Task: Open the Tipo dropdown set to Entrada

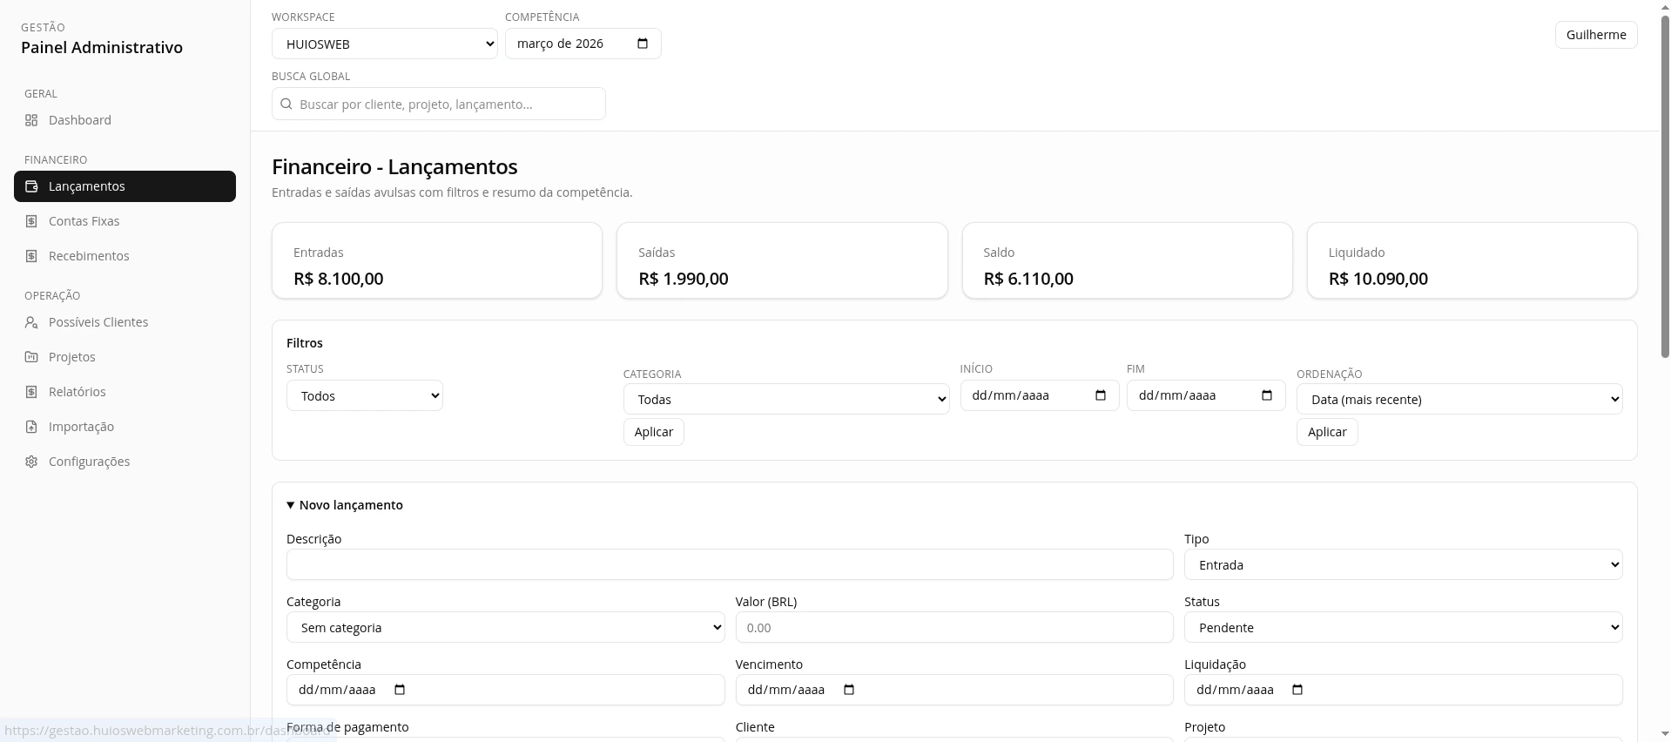Action: tap(1402, 565)
